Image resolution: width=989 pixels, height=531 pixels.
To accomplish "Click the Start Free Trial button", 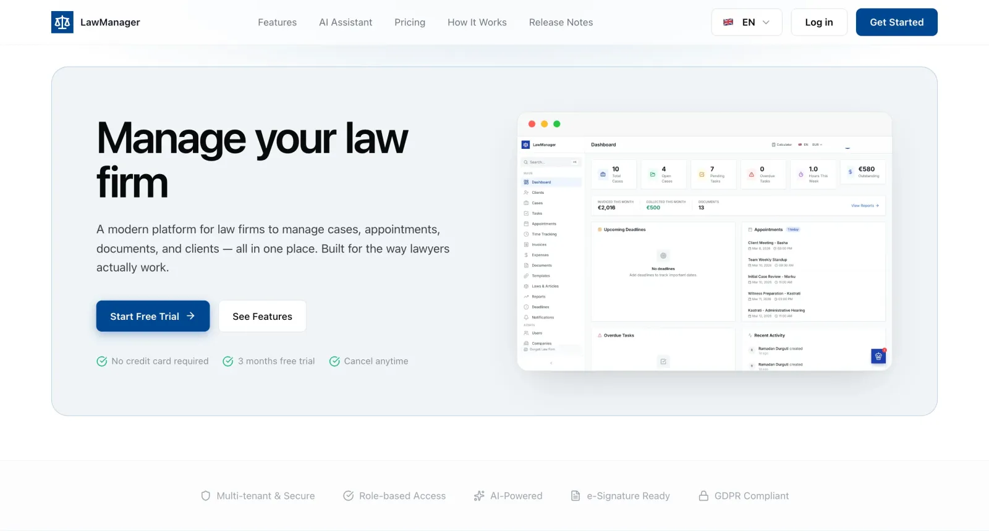I will point(153,316).
